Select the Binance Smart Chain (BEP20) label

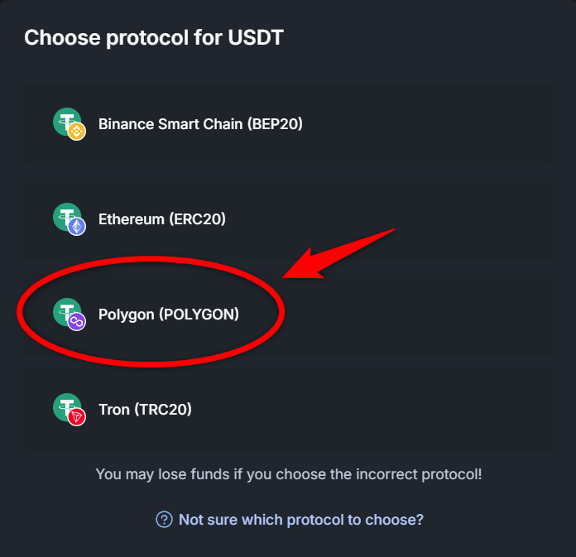click(x=200, y=125)
